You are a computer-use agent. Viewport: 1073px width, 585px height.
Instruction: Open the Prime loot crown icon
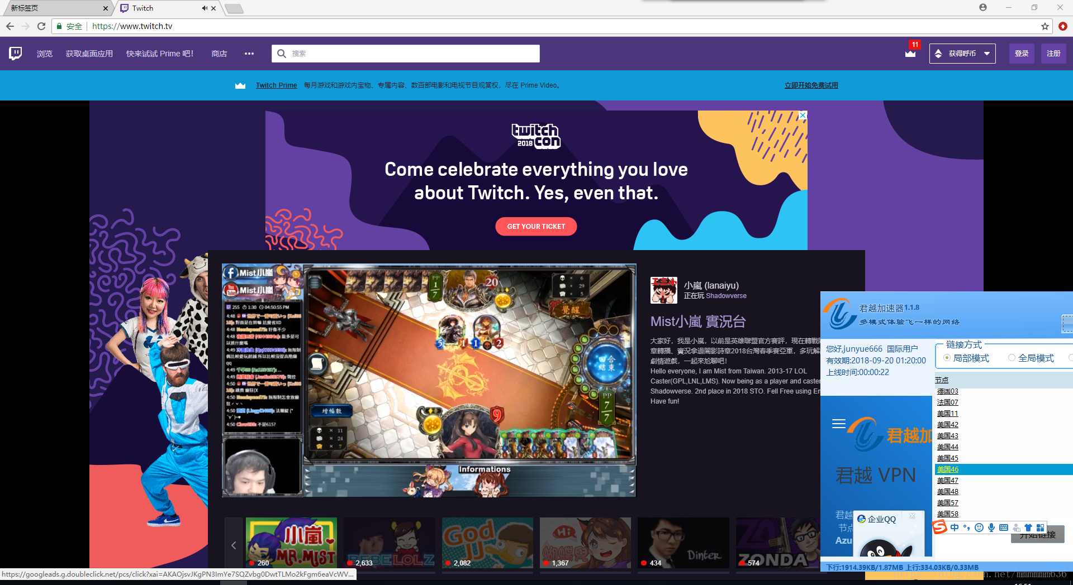910,54
